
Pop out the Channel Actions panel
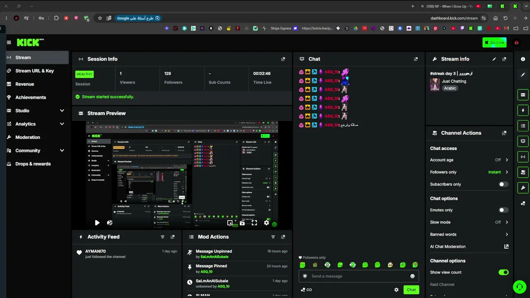pyautogui.click(x=504, y=133)
